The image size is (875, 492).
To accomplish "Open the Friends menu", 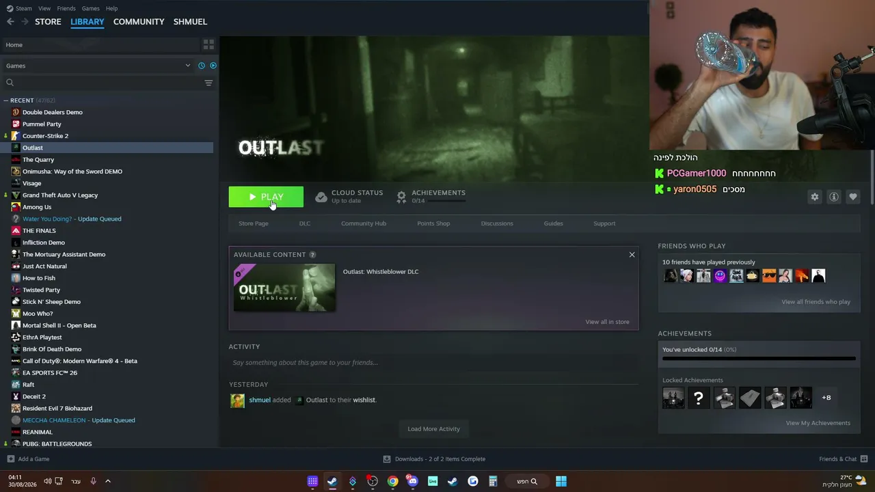I will 66,8.
